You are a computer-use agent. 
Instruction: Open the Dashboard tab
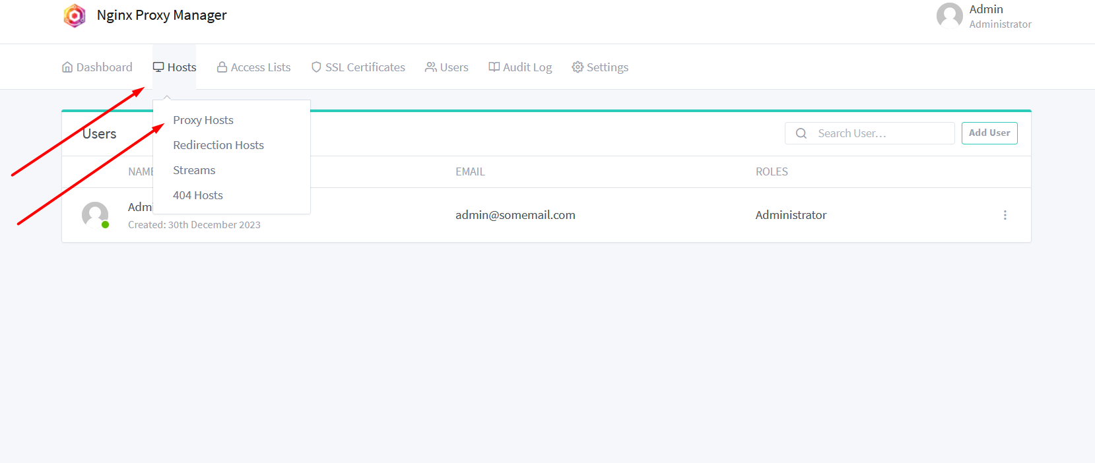point(97,67)
